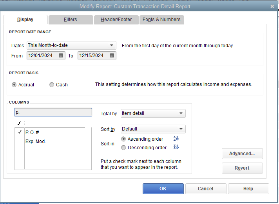279x204 pixels.
Task: Select the Cash report basis
Action: pyautogui.click(x=52, y=84)
